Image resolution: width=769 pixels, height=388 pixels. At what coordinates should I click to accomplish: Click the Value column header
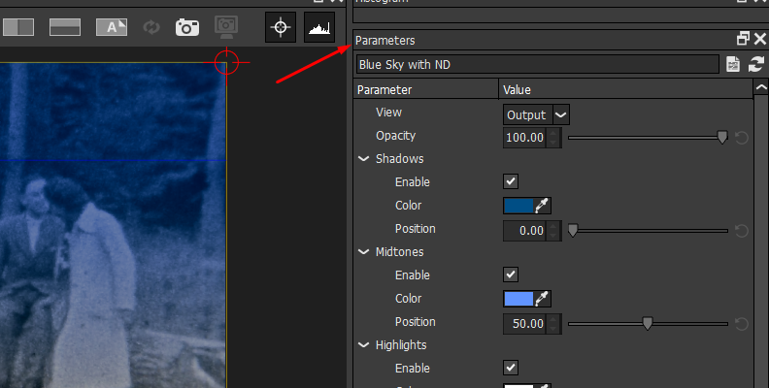pos(621,90)
